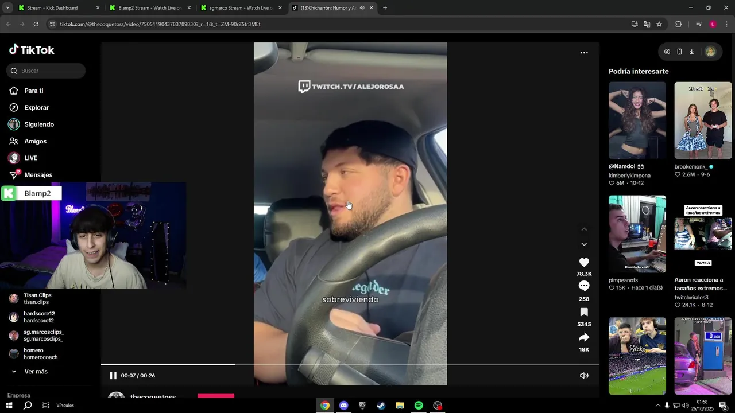Show hidden system tray icons
This screenshot has height=413, width=735.
657,406
